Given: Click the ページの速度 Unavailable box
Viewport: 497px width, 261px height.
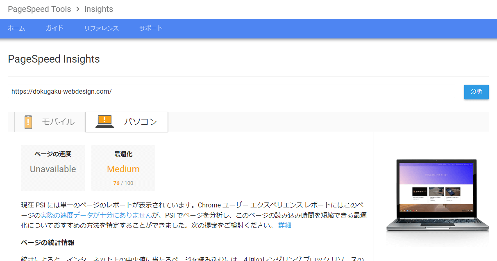Looking at the screenshot, I should pos(53,168).
